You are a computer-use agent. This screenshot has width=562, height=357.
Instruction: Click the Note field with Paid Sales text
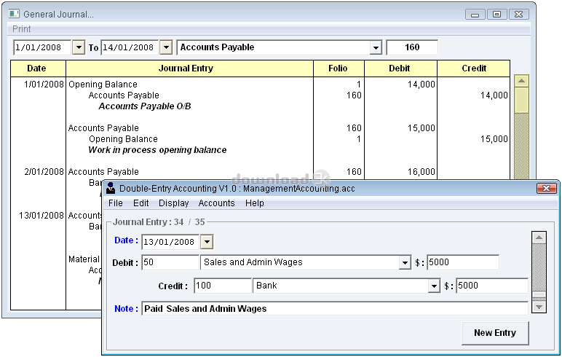pos(334,309)
